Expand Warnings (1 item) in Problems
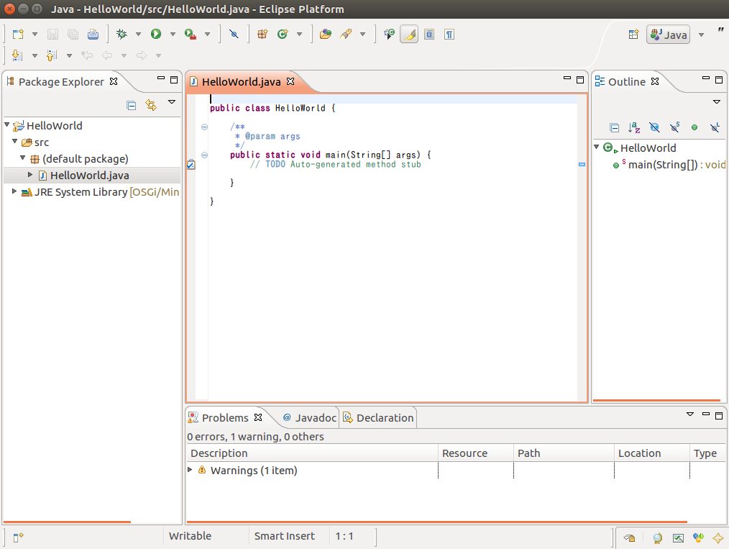The image size is (729, 549). [190, 469]
